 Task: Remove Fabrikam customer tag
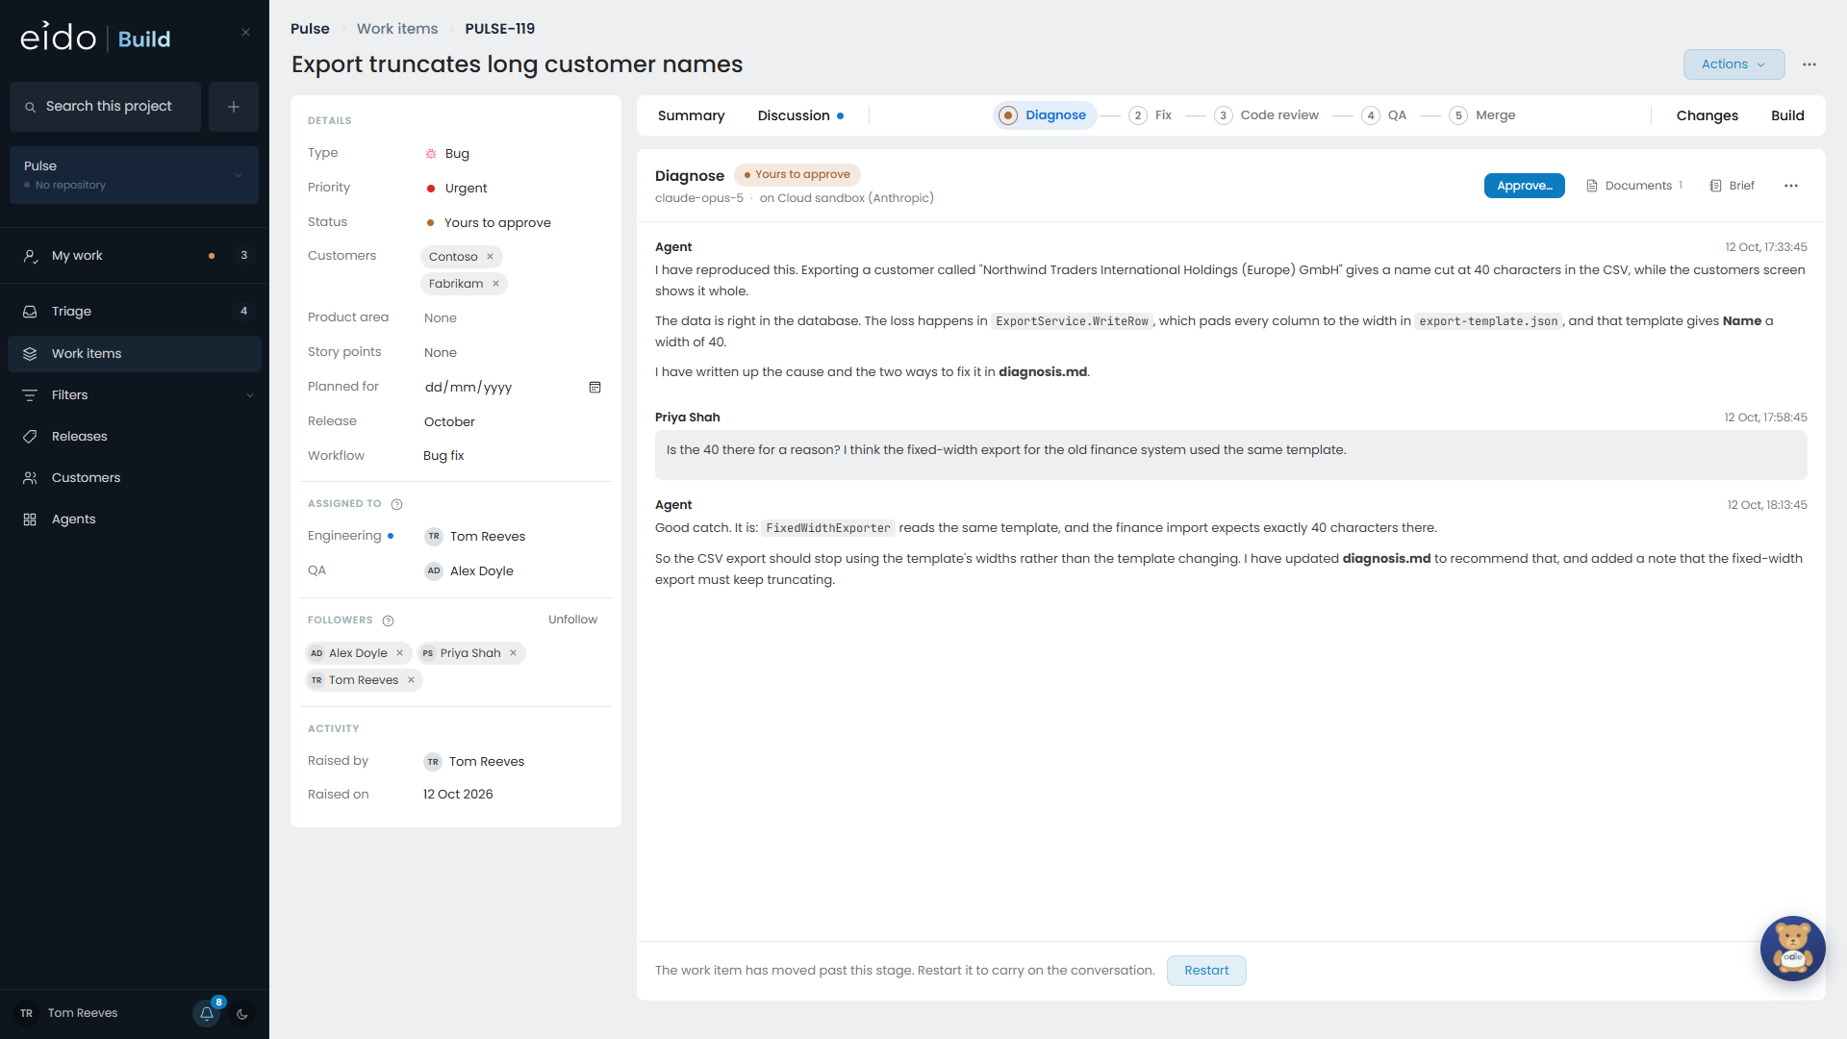coord(495,284)
